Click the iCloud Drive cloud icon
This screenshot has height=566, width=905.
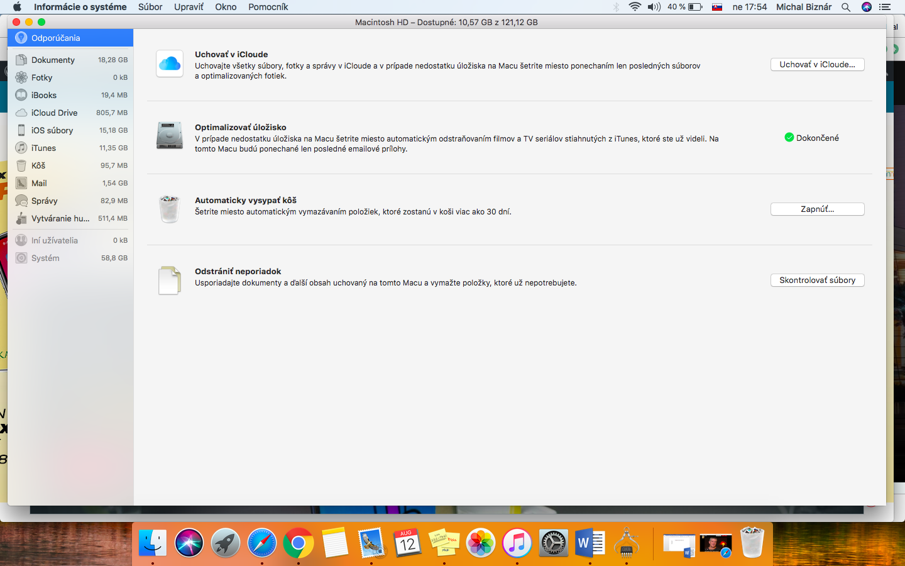[x=21, y=113]
